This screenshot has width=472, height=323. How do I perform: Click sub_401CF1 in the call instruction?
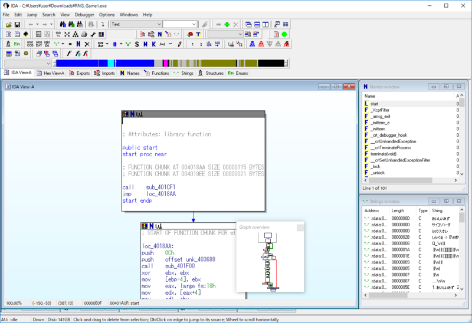click(x=160, y=187)
